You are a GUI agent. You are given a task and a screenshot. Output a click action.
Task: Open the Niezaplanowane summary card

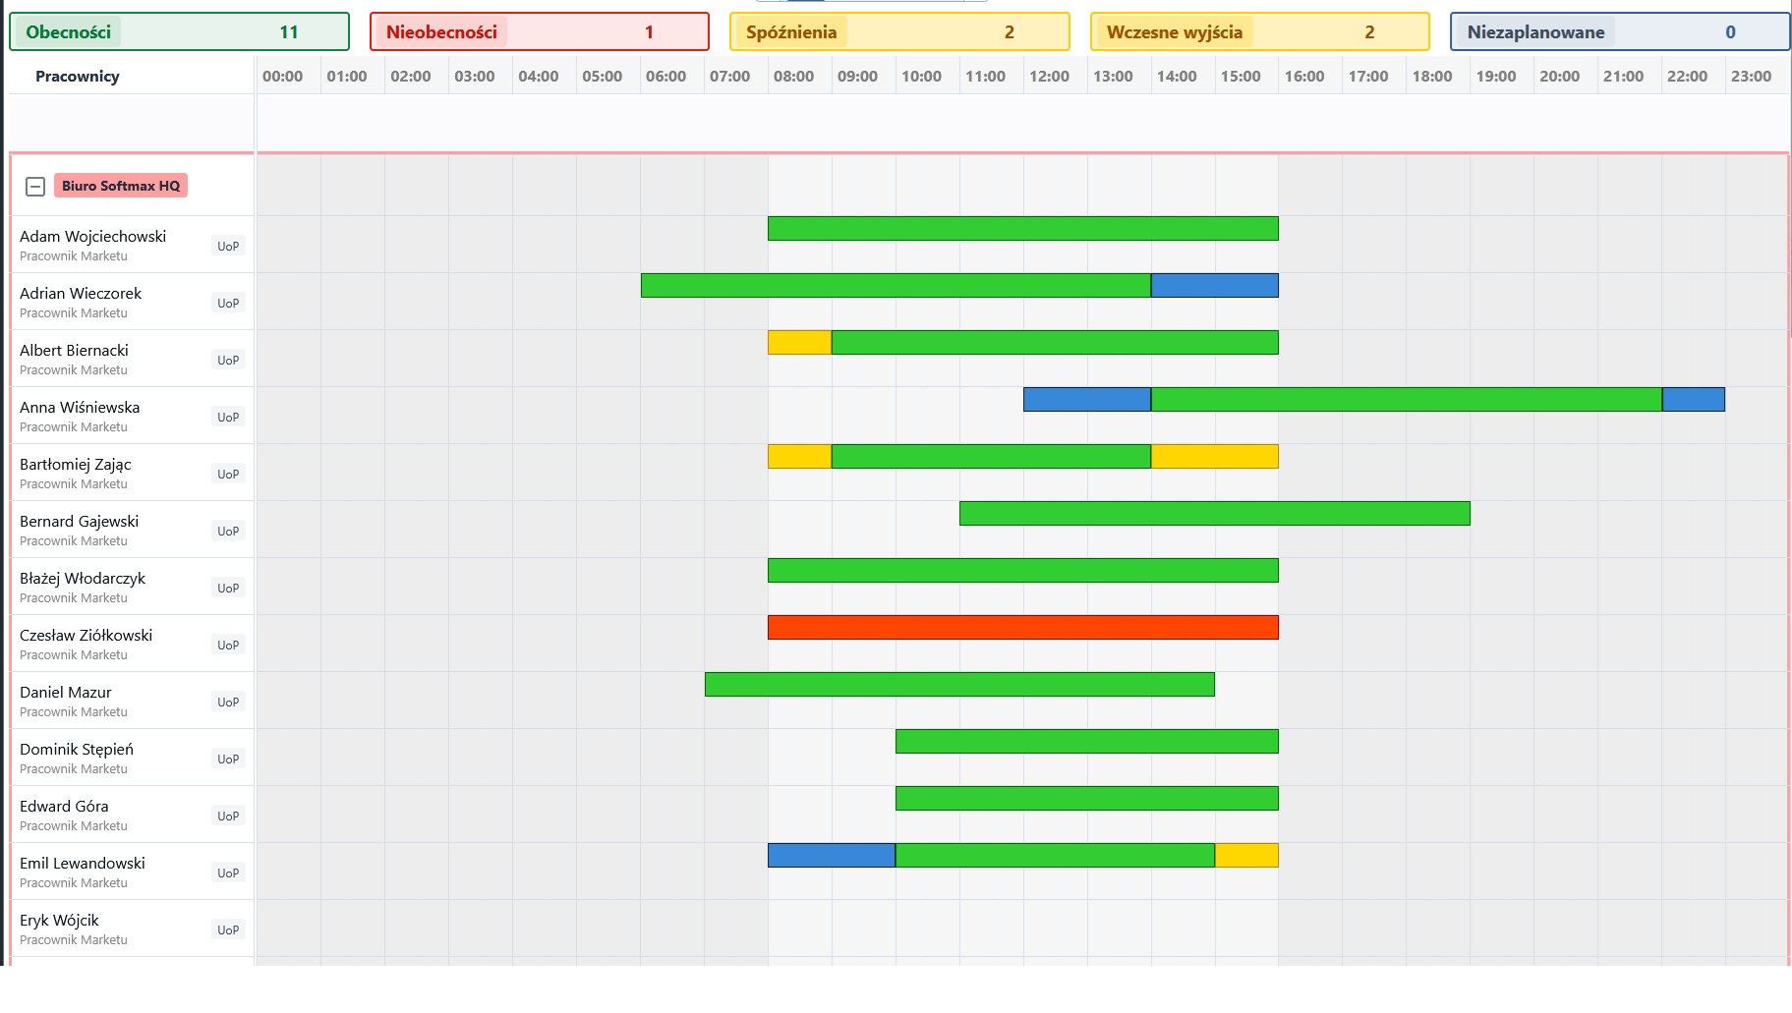(x=1620, y=31)
